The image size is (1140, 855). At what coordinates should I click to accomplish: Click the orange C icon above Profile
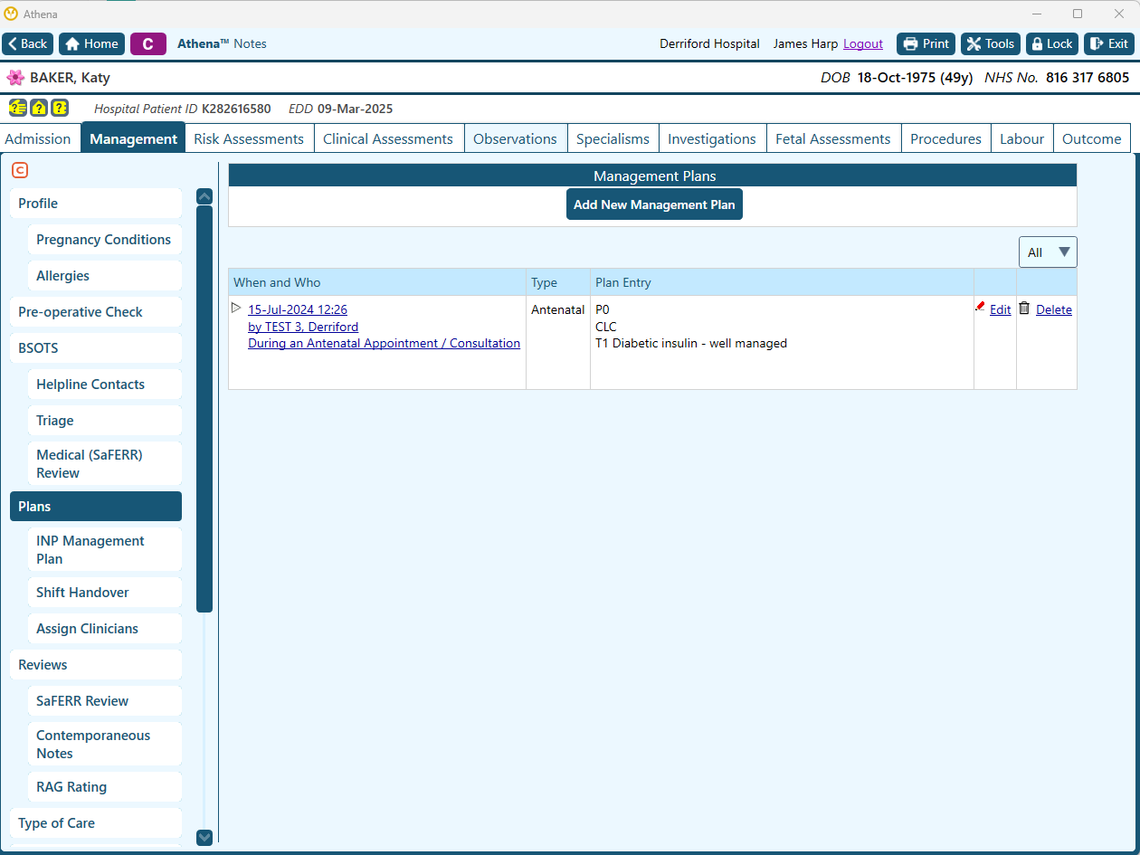click(20, 170)
